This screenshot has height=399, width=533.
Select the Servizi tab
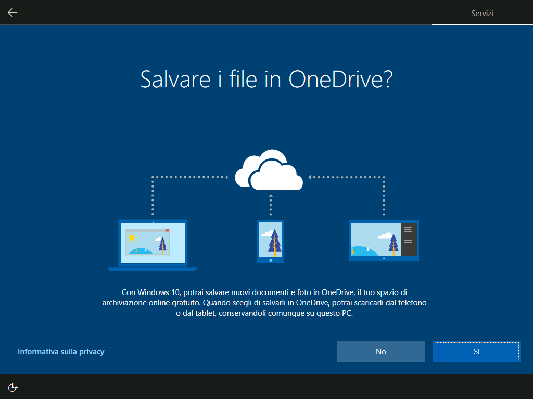click(482, 13)
